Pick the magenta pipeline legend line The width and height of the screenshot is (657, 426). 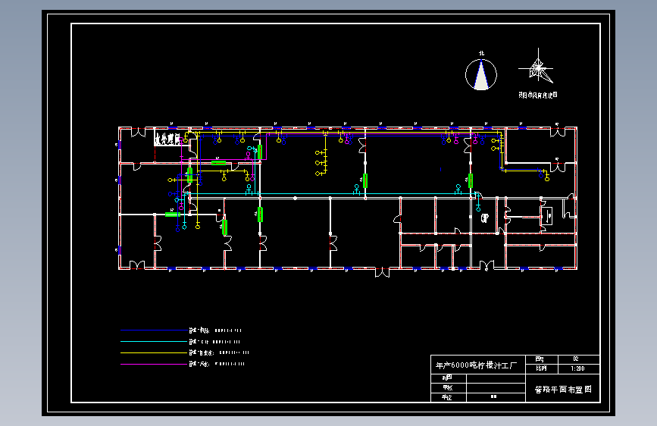pyautogui.click(x=153, y=364)
